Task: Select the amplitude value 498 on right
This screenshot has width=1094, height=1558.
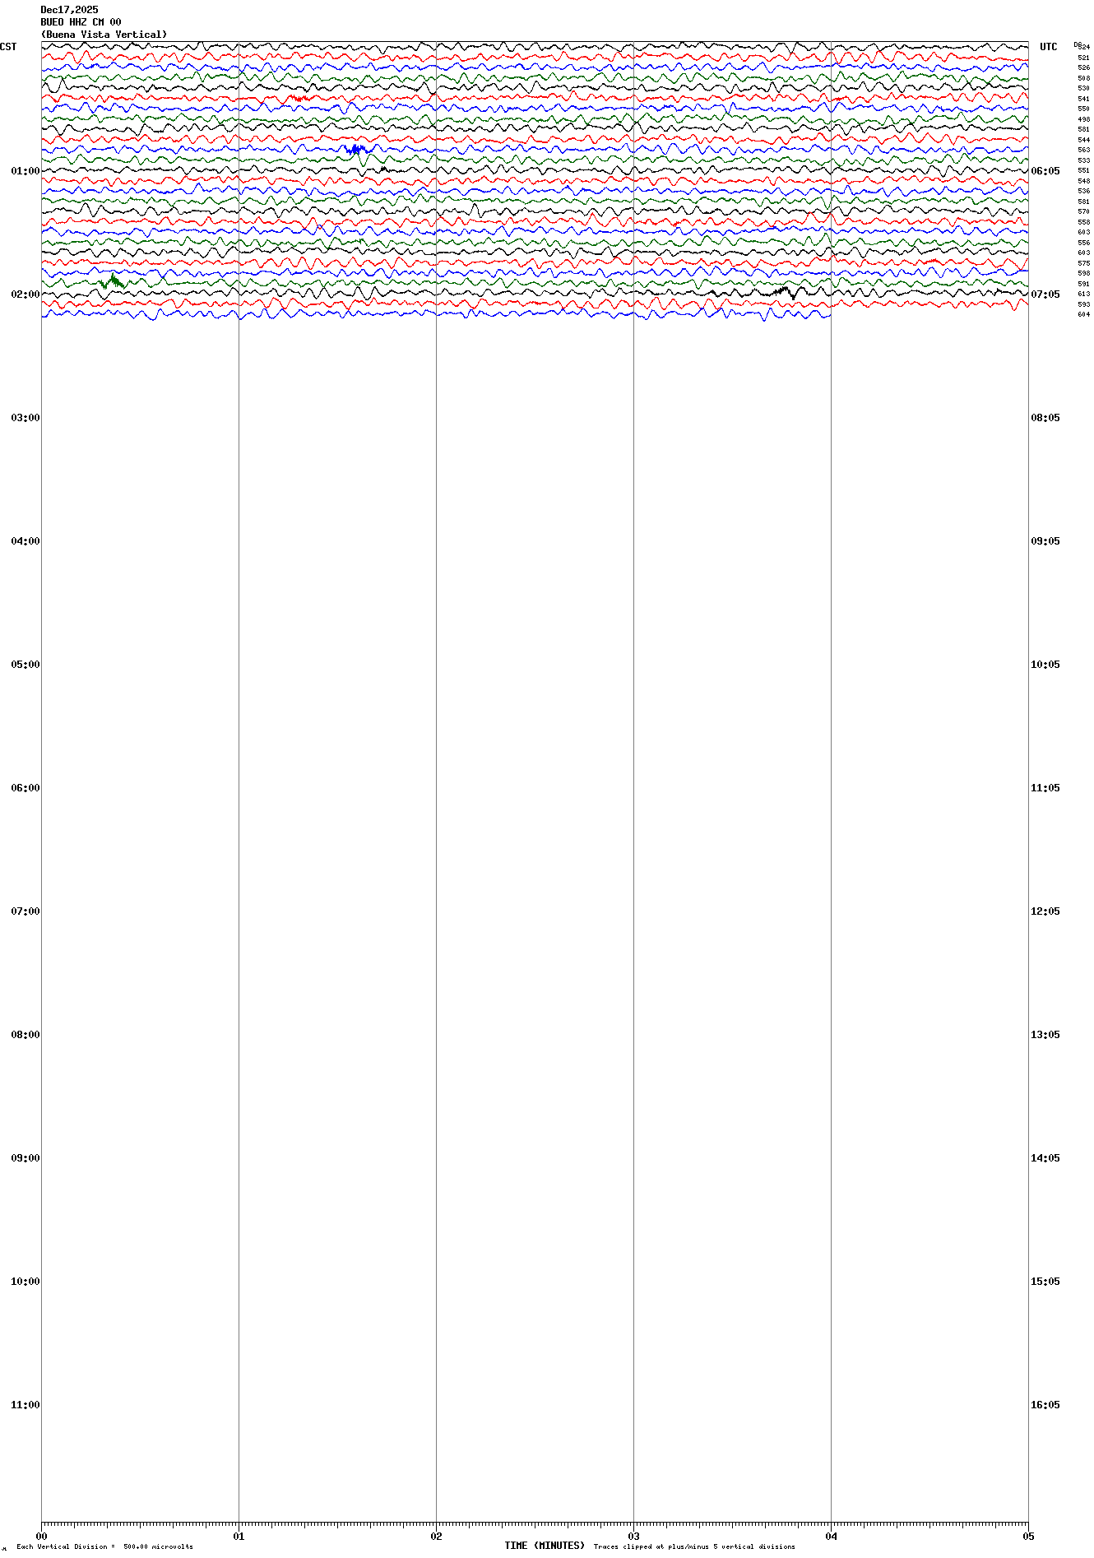Action: point(1083,119)
